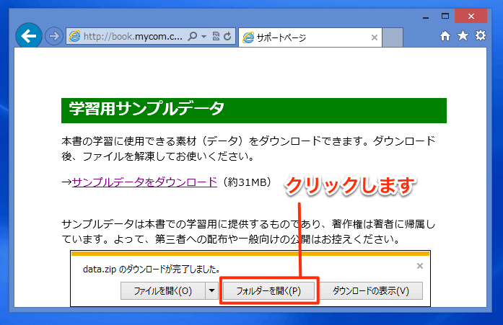Click the search magnifier in address bar
This screenshot has height=325, width=503.
[x=193, y=36]
